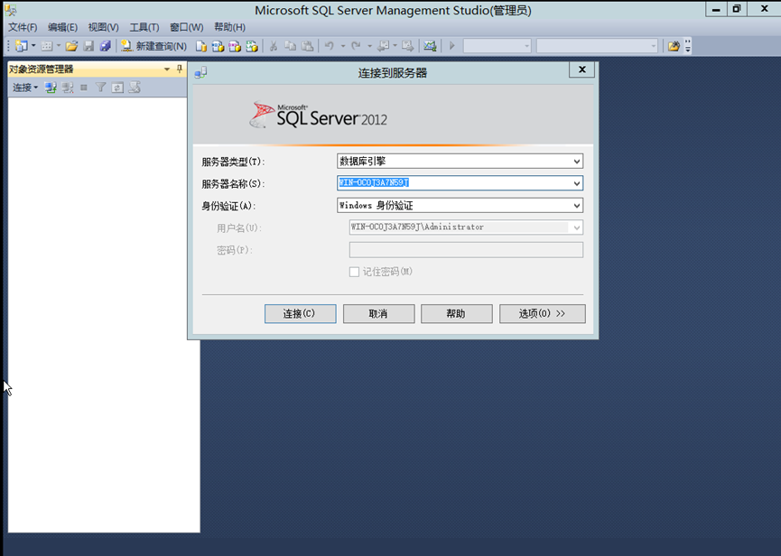Click the Refresh icon in Object Explorer
781x556 pixels.
[117, 88]
